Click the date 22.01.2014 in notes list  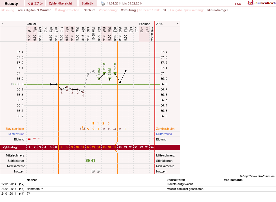[9, 184]
